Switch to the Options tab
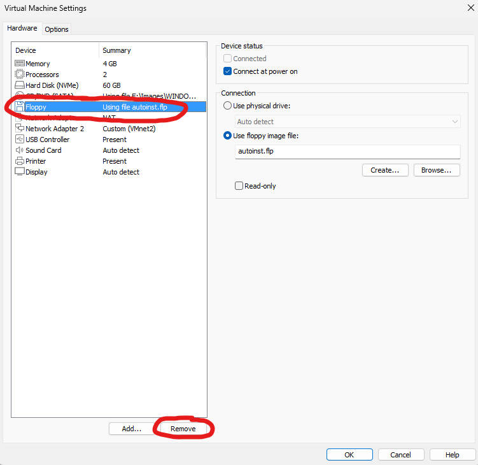This screenshot has width=478, height=465. pyautogui.click(x=57, y=29)
